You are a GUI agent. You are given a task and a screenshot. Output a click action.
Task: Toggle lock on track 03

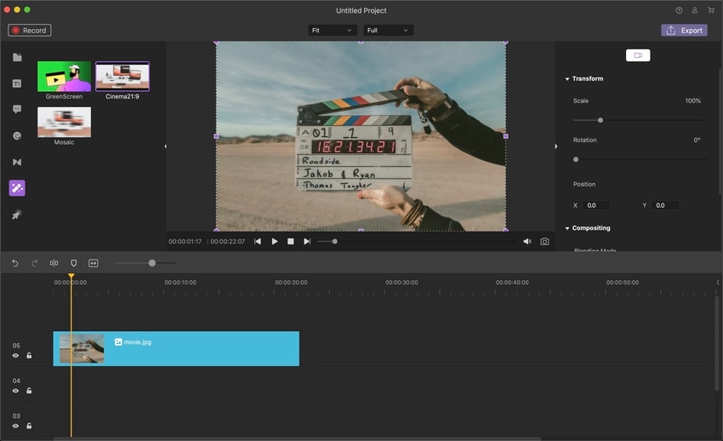pos(29,426)
